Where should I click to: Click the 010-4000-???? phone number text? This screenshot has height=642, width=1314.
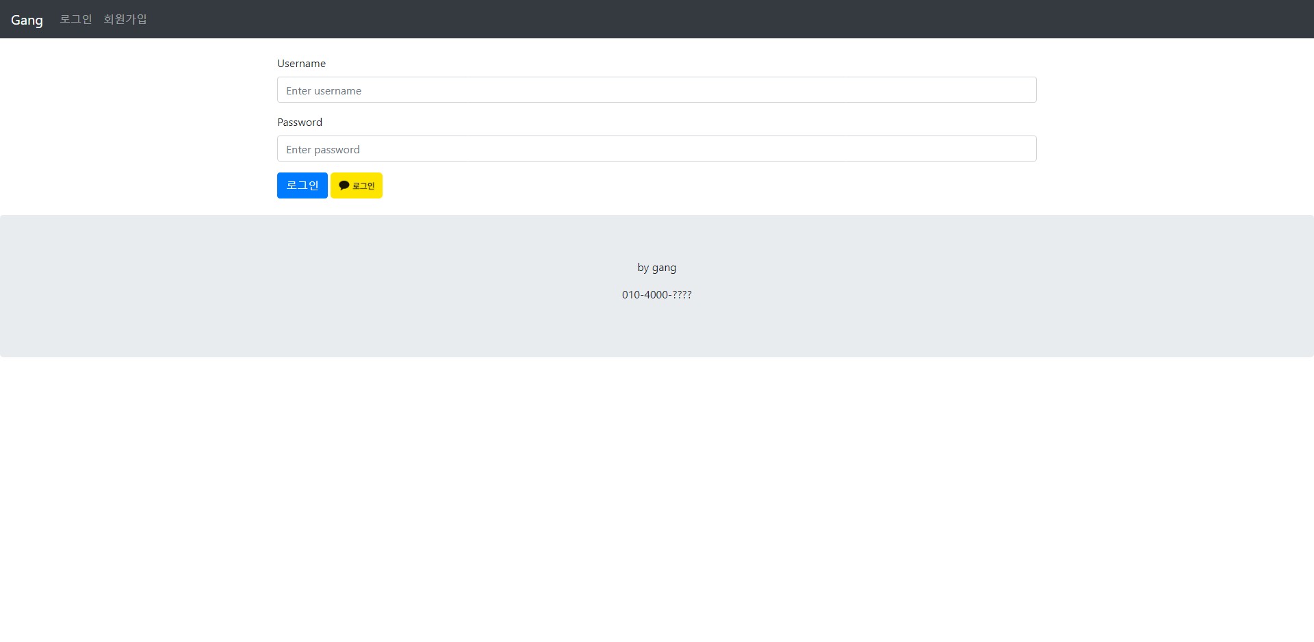coord(656,294)
